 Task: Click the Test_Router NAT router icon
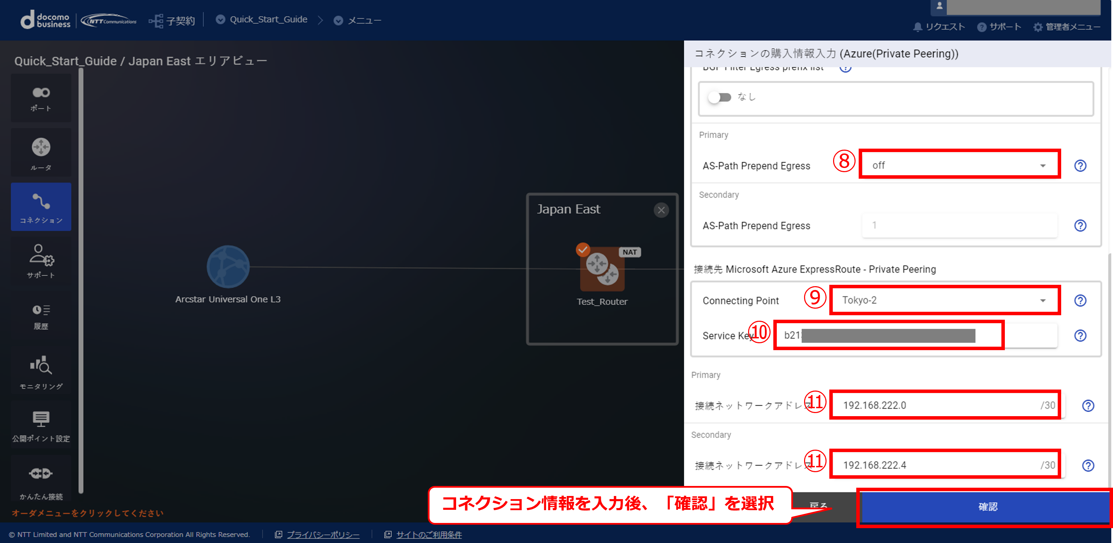click(602, 269)
